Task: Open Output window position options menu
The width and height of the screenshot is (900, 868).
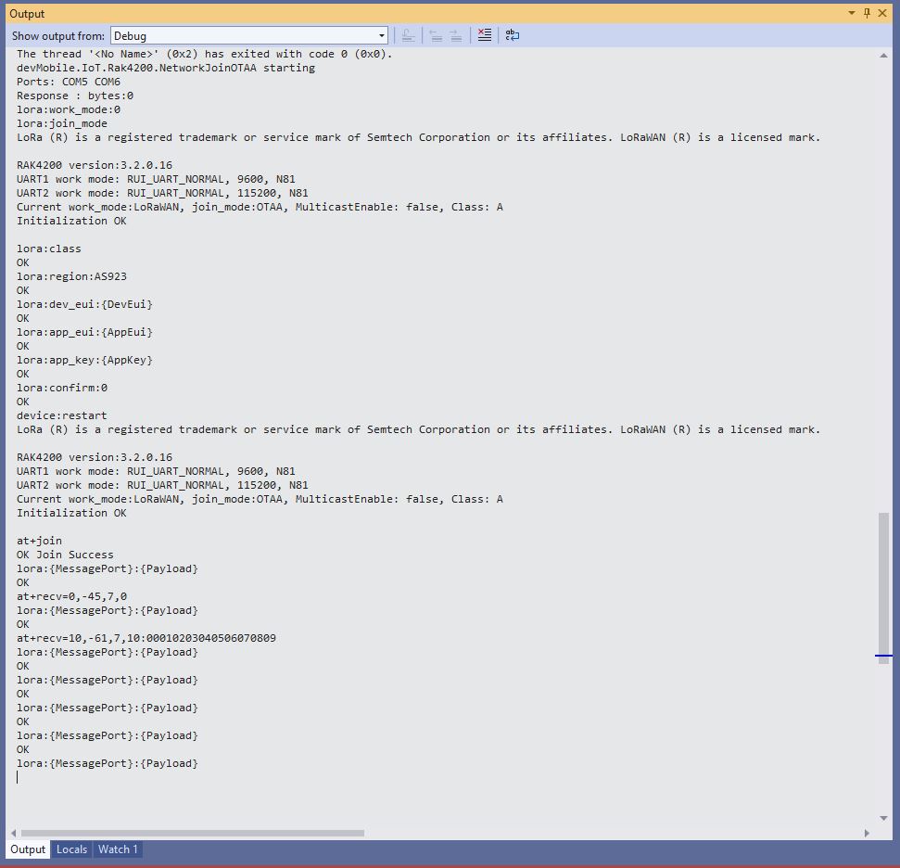Action: (851, 13)
